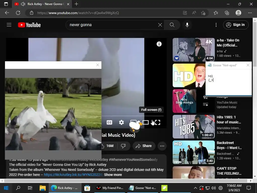Close the goose image popup window
The height and width of the screenshot is (193, 257).
(98, 65)
